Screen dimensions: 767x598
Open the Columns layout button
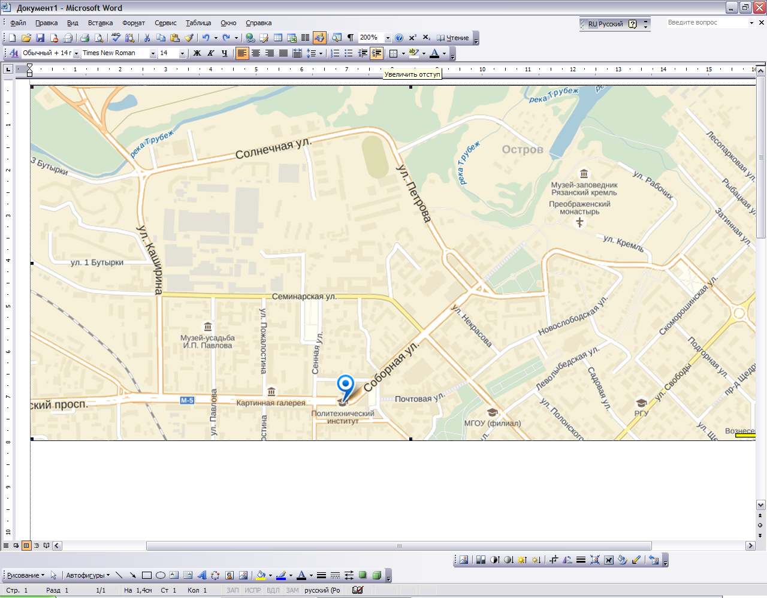(305, 38)
